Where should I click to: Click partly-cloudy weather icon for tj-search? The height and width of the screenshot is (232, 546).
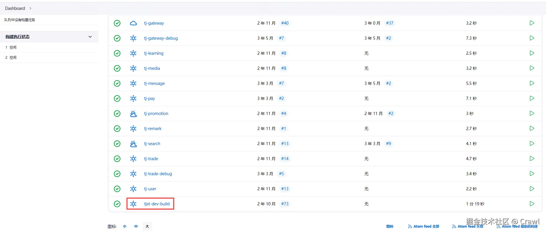[x=133, y=144]
